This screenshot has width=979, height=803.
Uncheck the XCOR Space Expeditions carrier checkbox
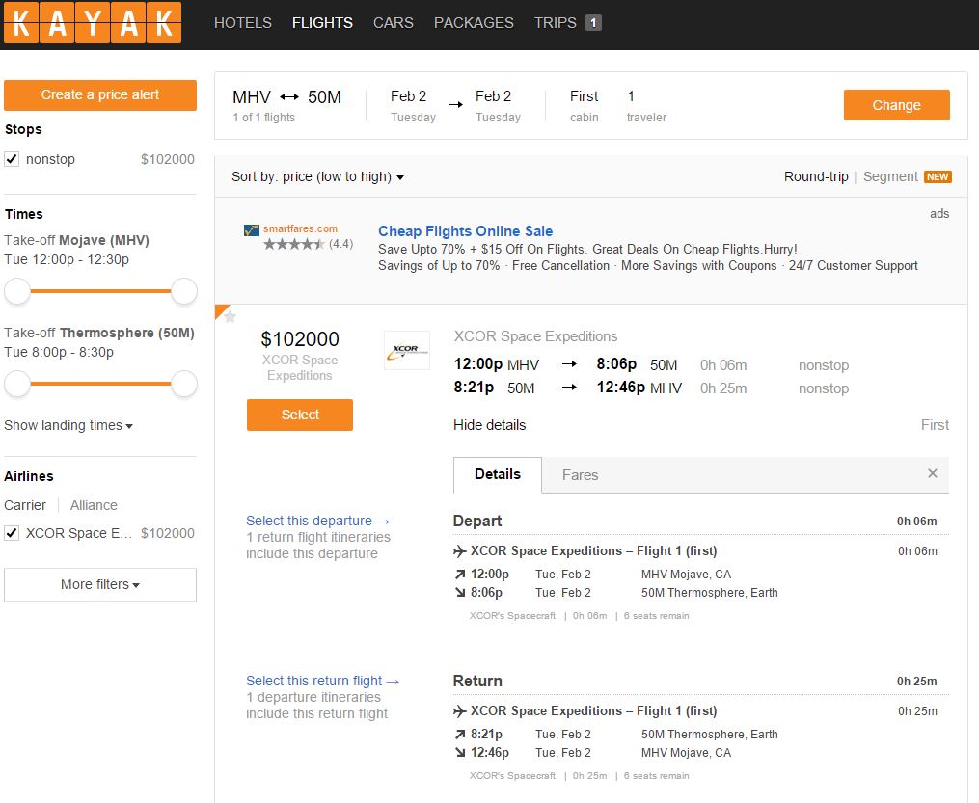pyautogui.click(x=12, y=533)
